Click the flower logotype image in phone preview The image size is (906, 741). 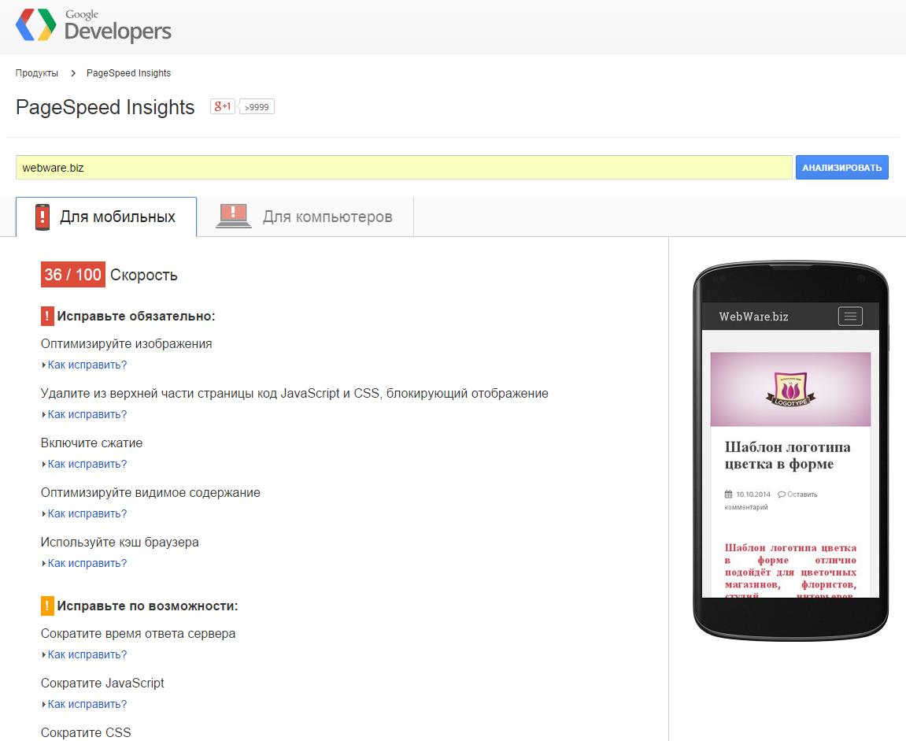coord(790,389)
